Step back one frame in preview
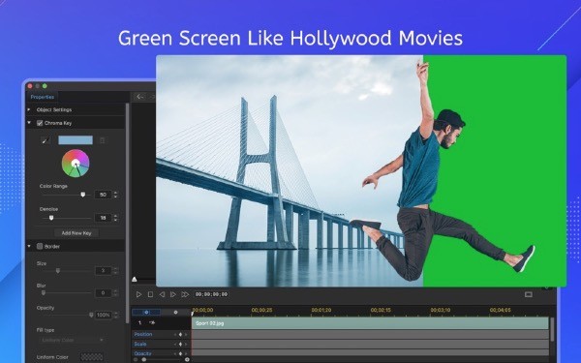Screen dimensions: 581x363 tap(162, 294)
